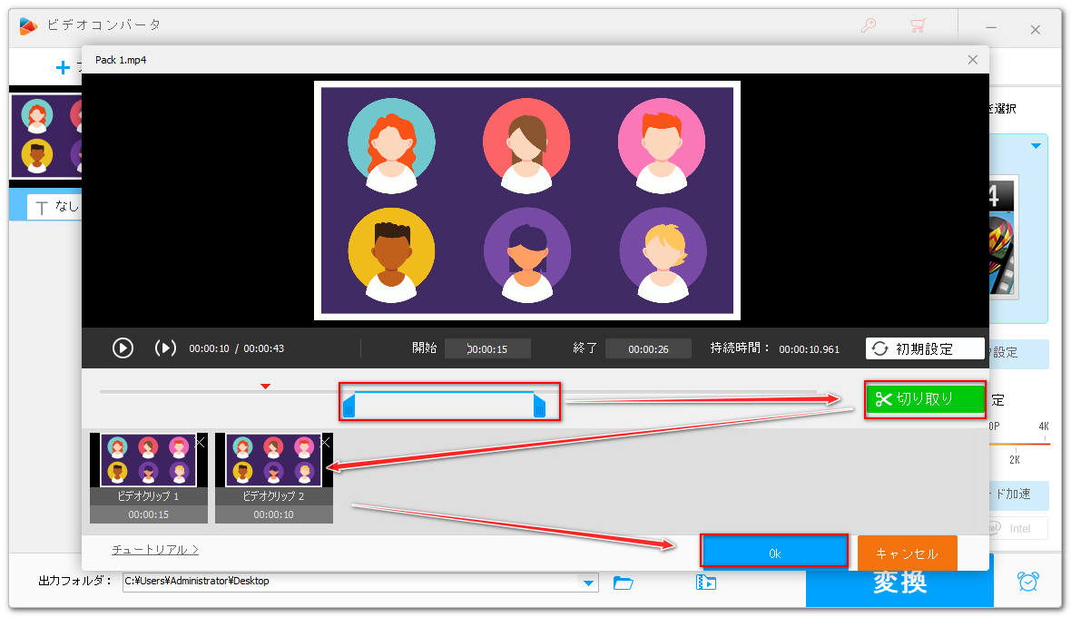The width and height of the screenshot is (1071, 617).
Task: Expand the output format dropdown arrow
Action: coord(1036,146)
